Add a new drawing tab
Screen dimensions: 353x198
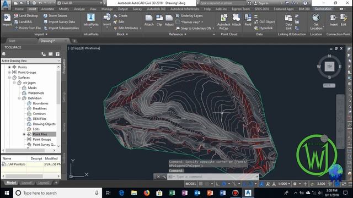click(x=74, y=41)
